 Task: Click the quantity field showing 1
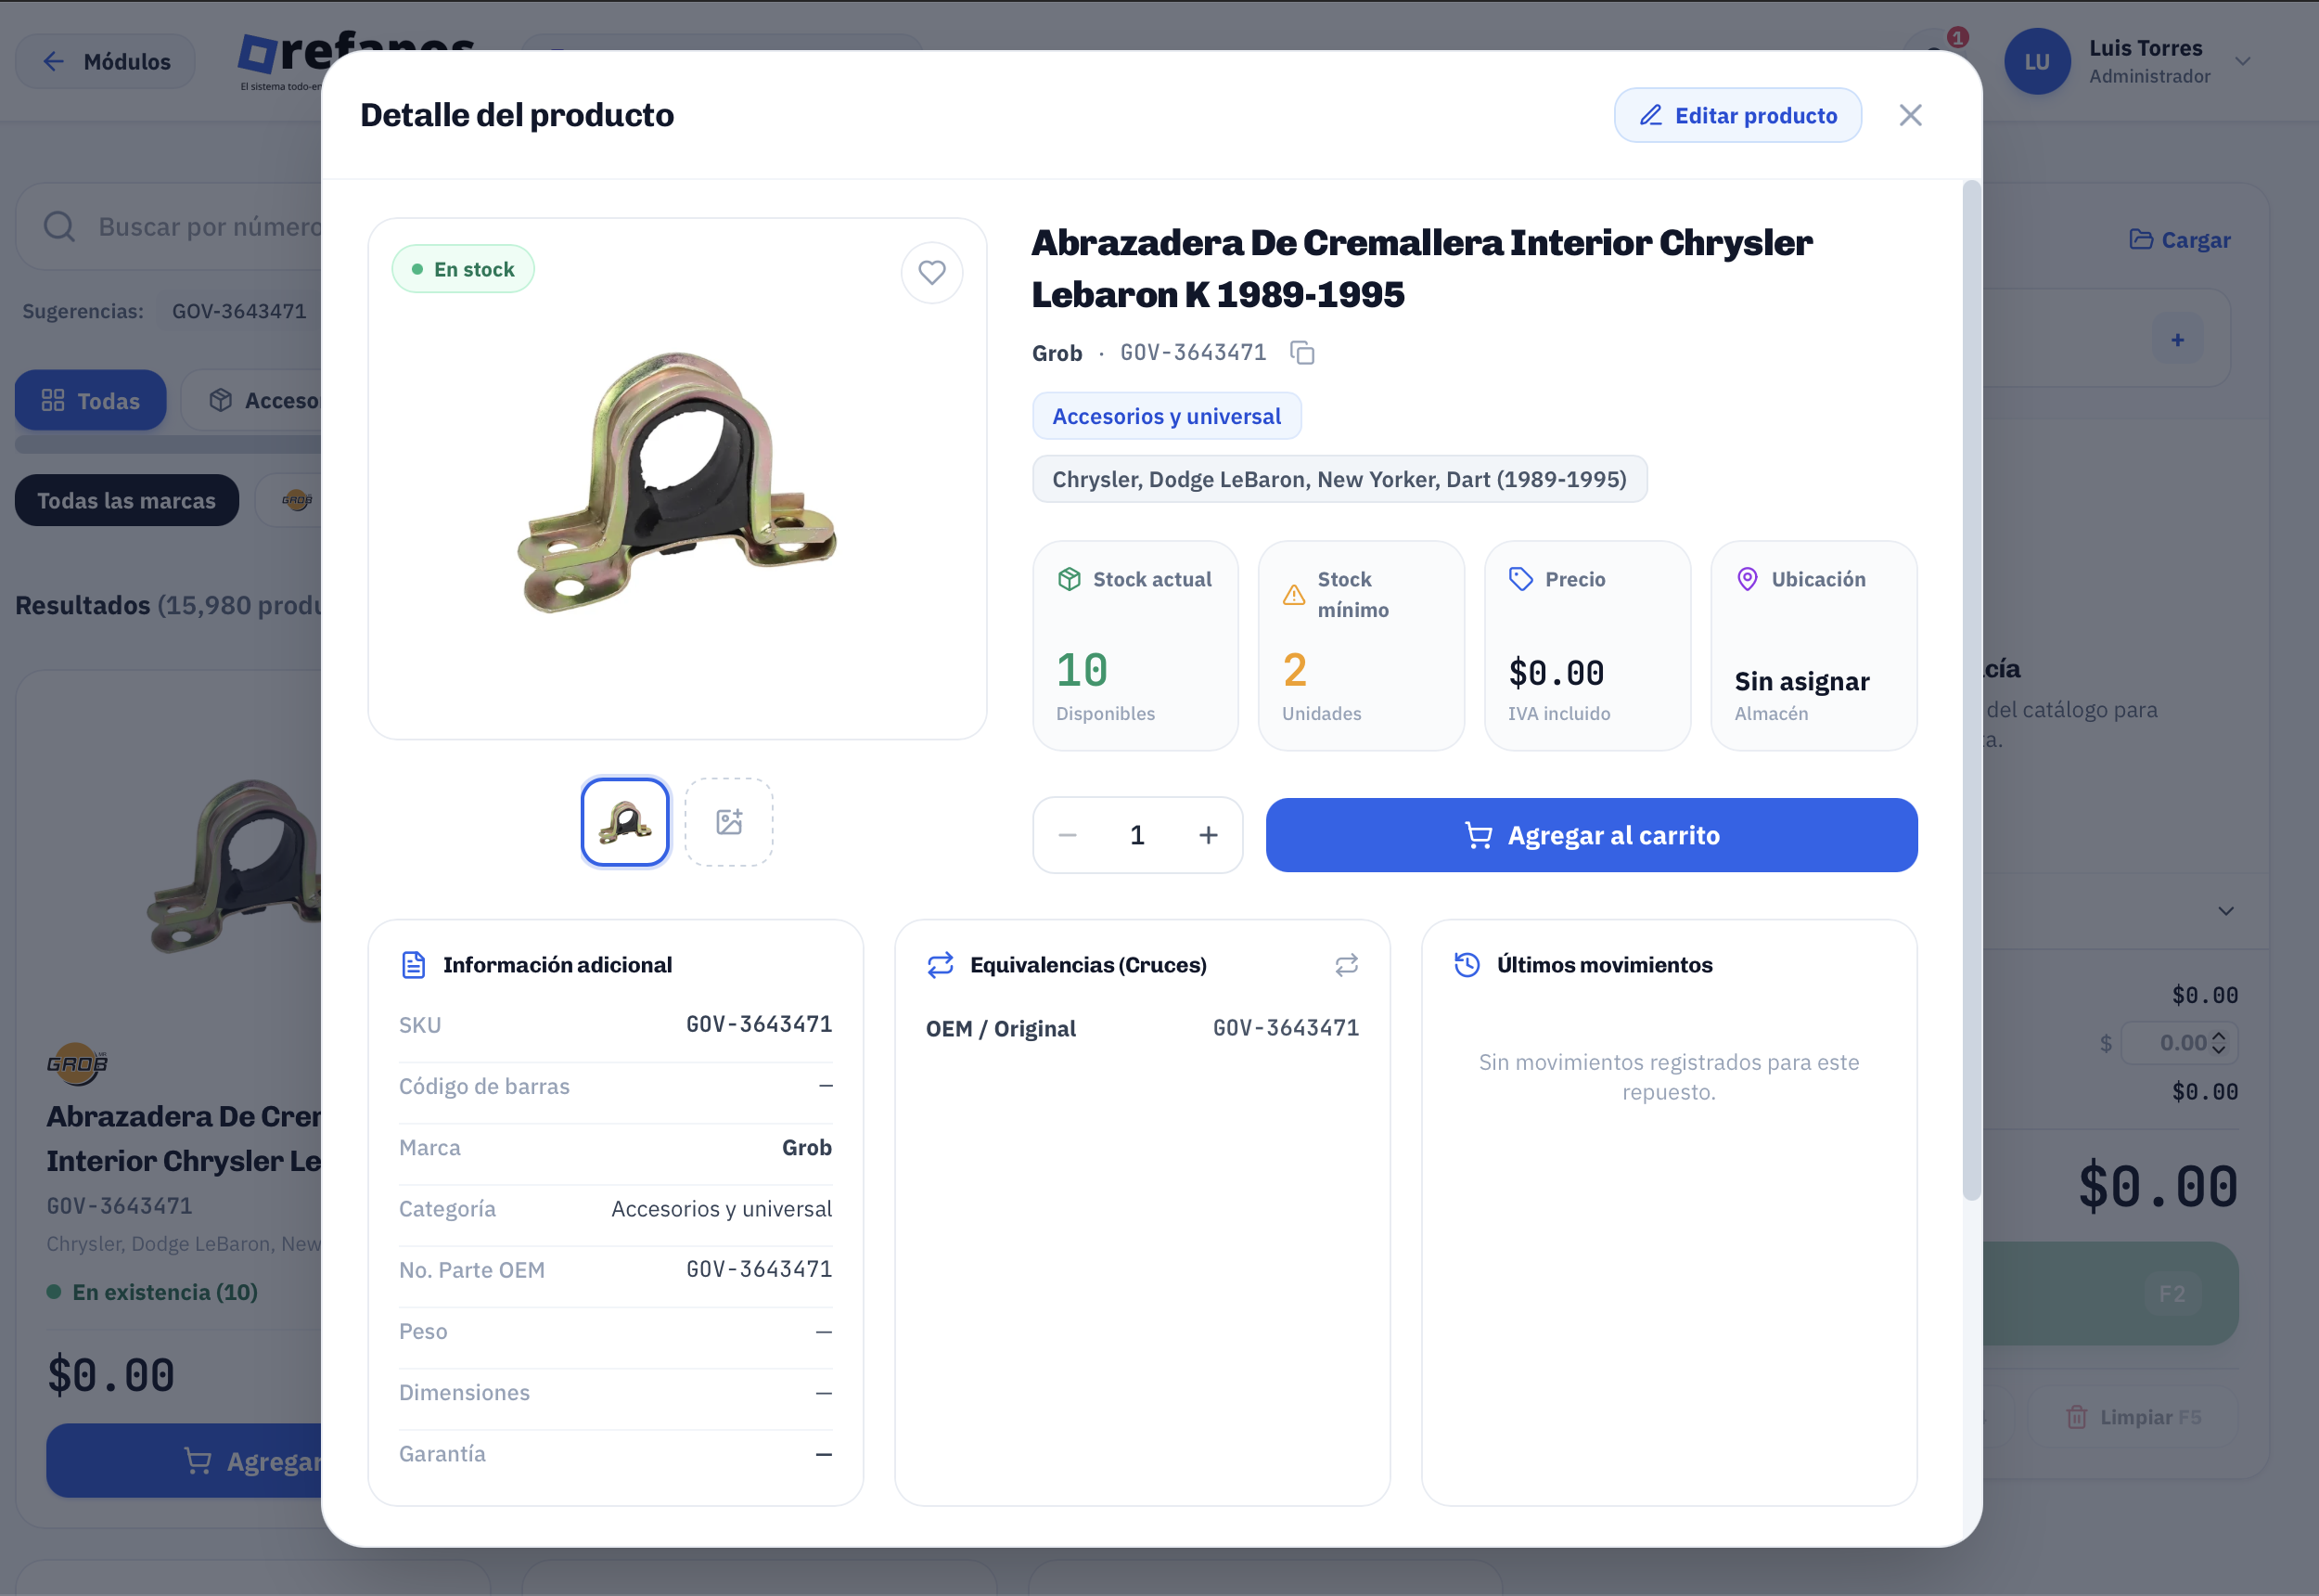point(1137,835)
